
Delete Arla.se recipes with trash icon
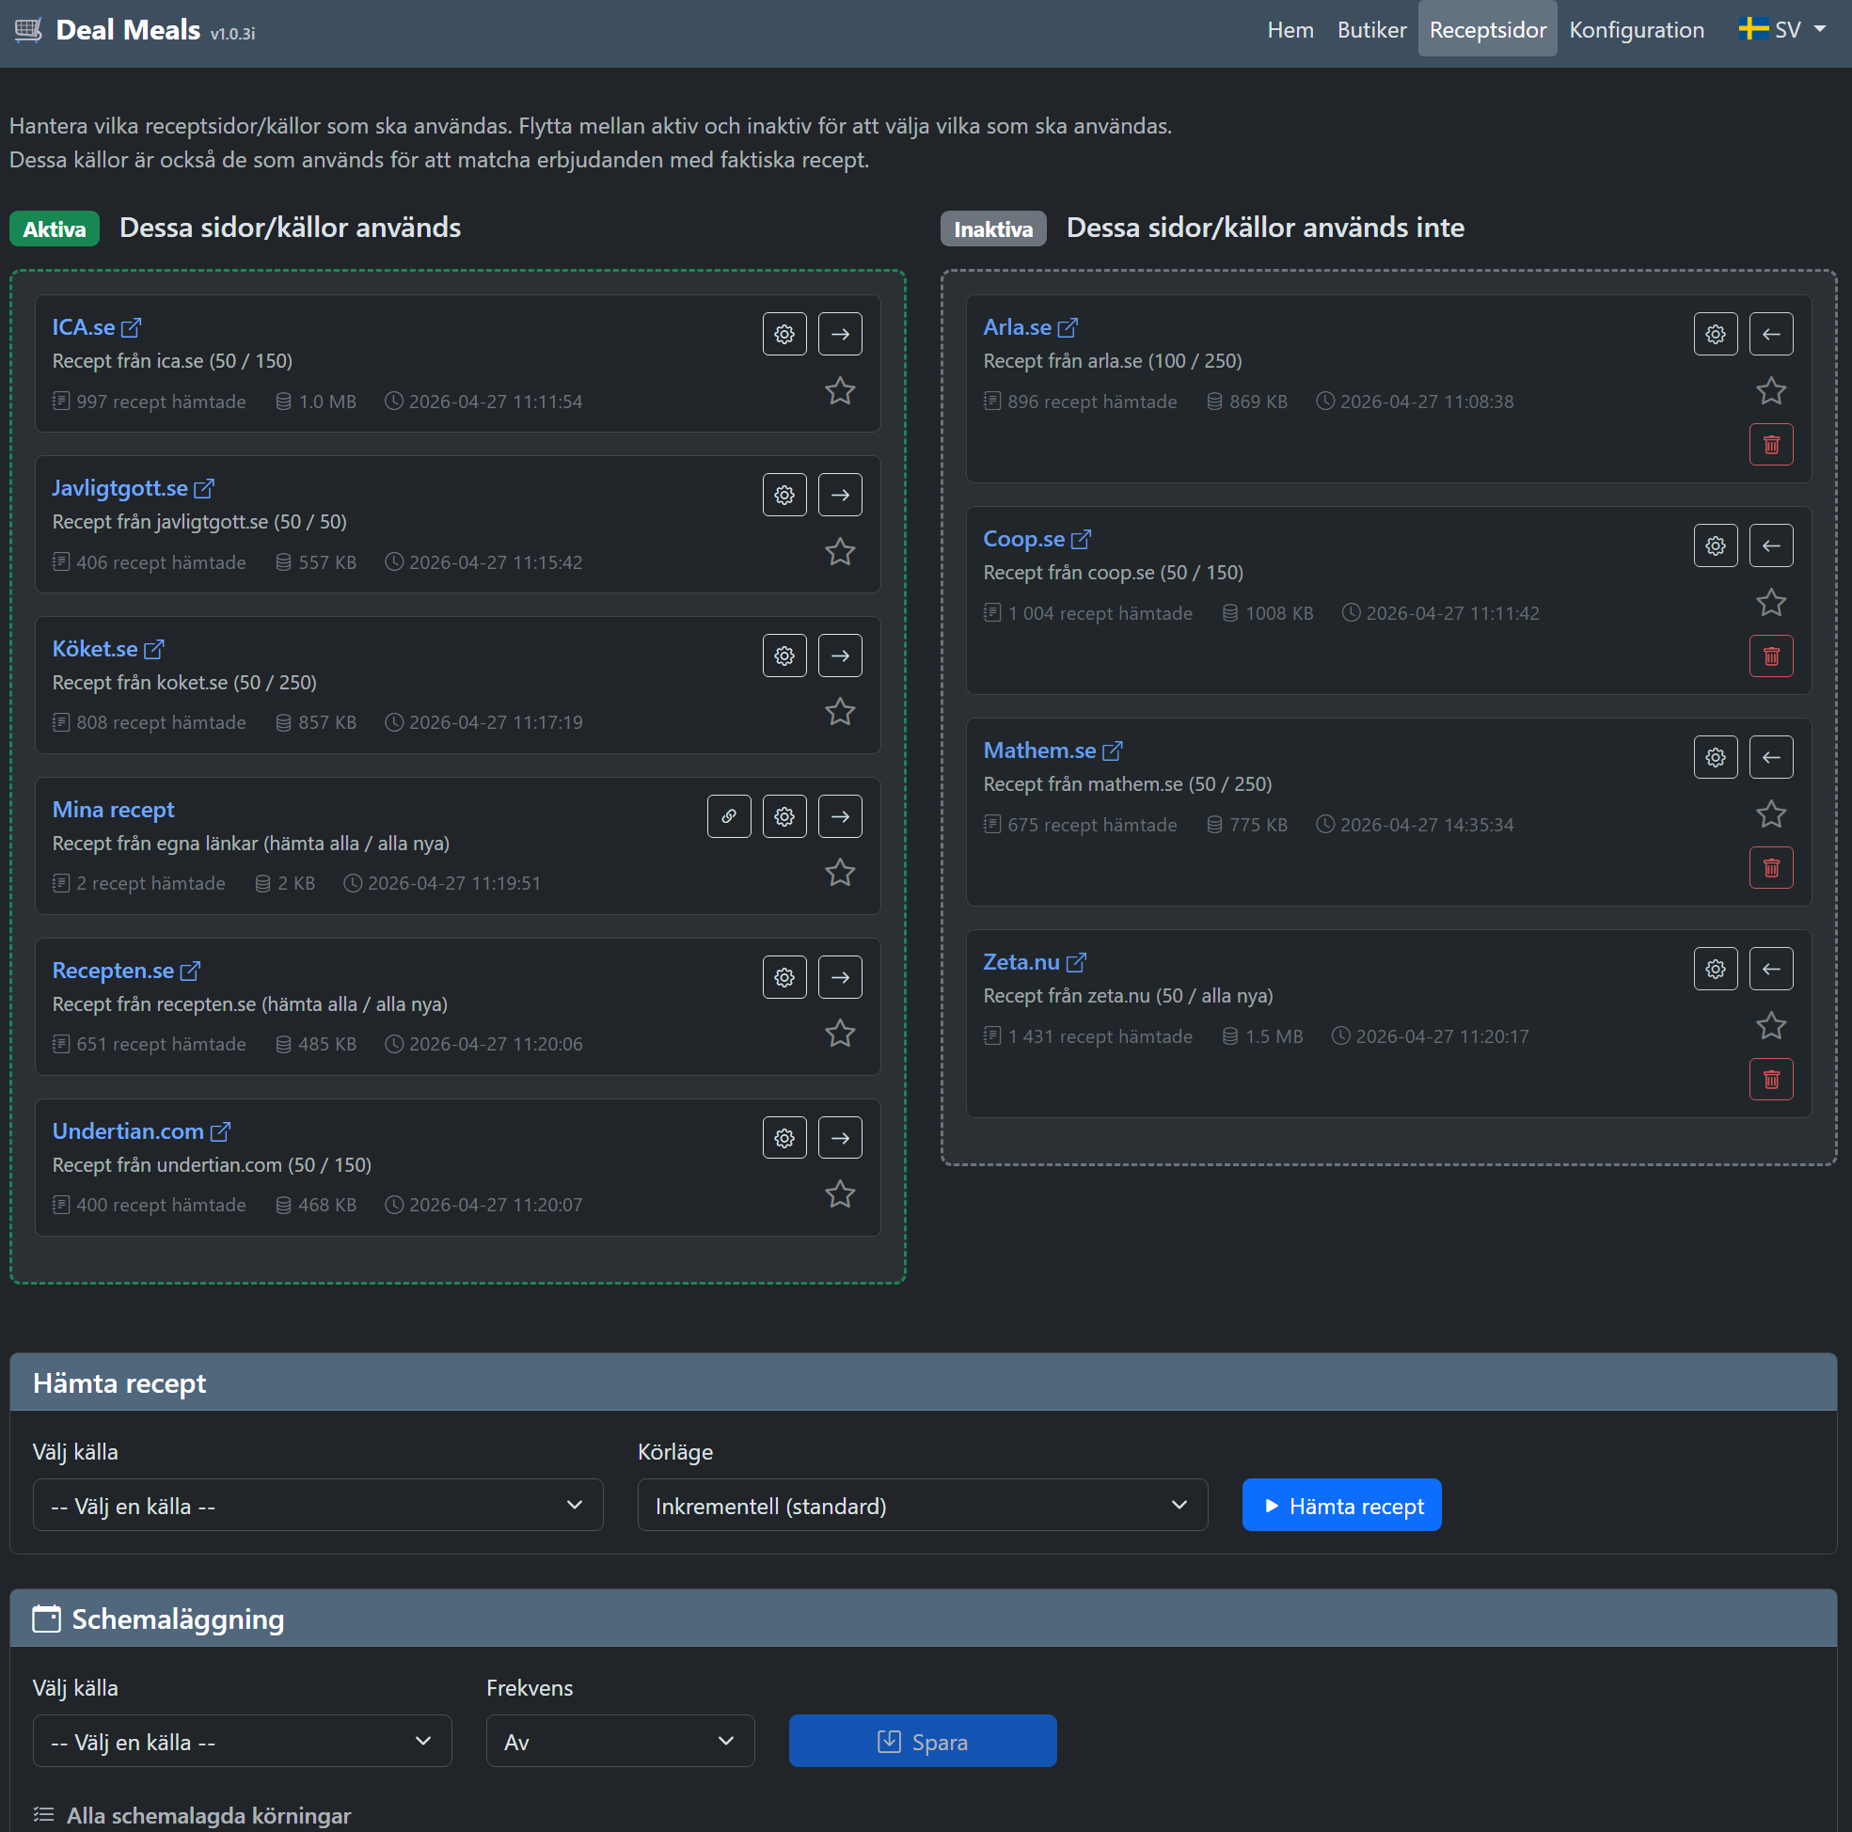pyautogui.click(x=1770, y=445)
